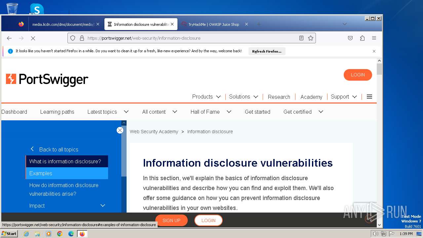Launch Google Chrome from the taskbar
Screen dimensions: 423x238
click(60, 234)
